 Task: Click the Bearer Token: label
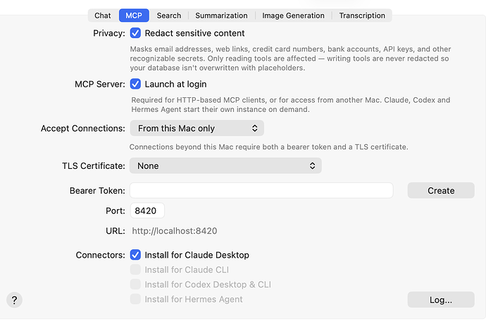(x=97, y=191)
